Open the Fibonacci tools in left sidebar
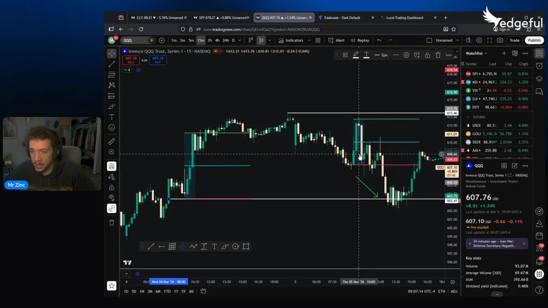Image resolution: width=548 pixels, height=308 pixels. click(x=111, y=75)
